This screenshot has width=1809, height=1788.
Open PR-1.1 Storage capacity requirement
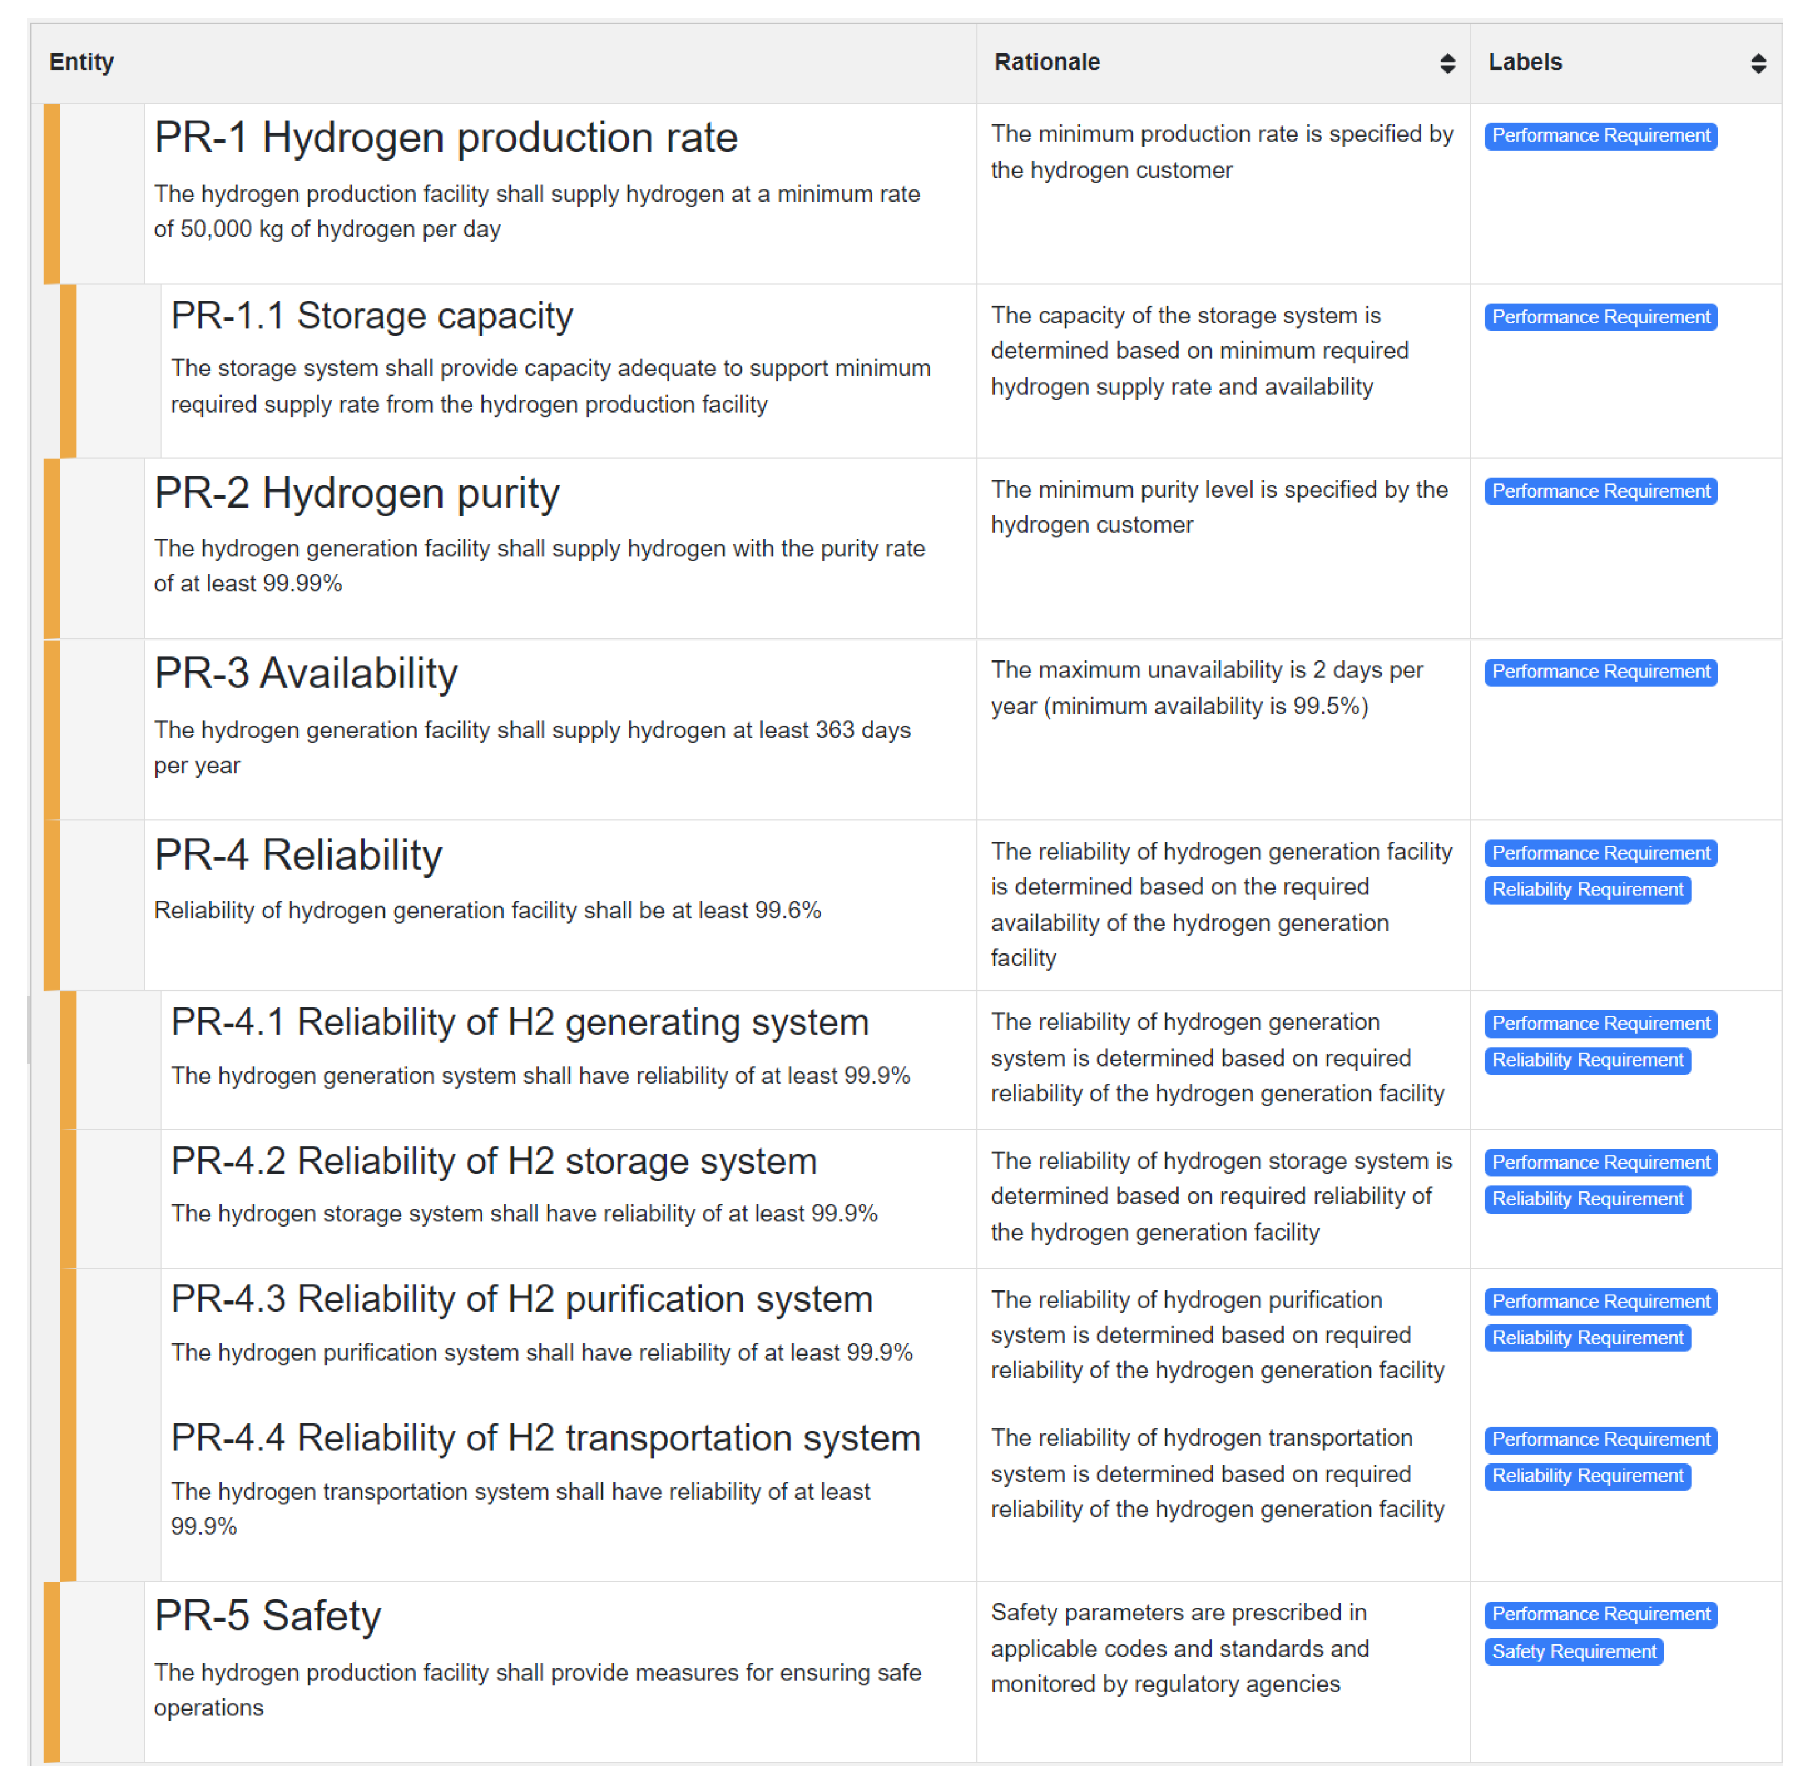click(x=372, y=316)
